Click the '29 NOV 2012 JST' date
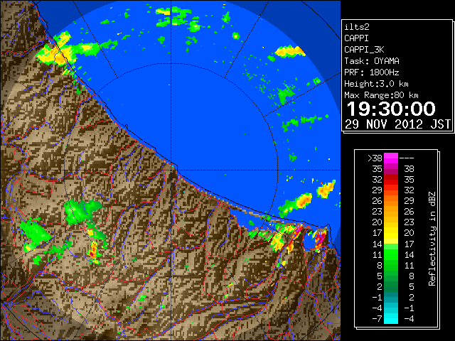This screenshot has width=455, height=341. click(397, 124)
